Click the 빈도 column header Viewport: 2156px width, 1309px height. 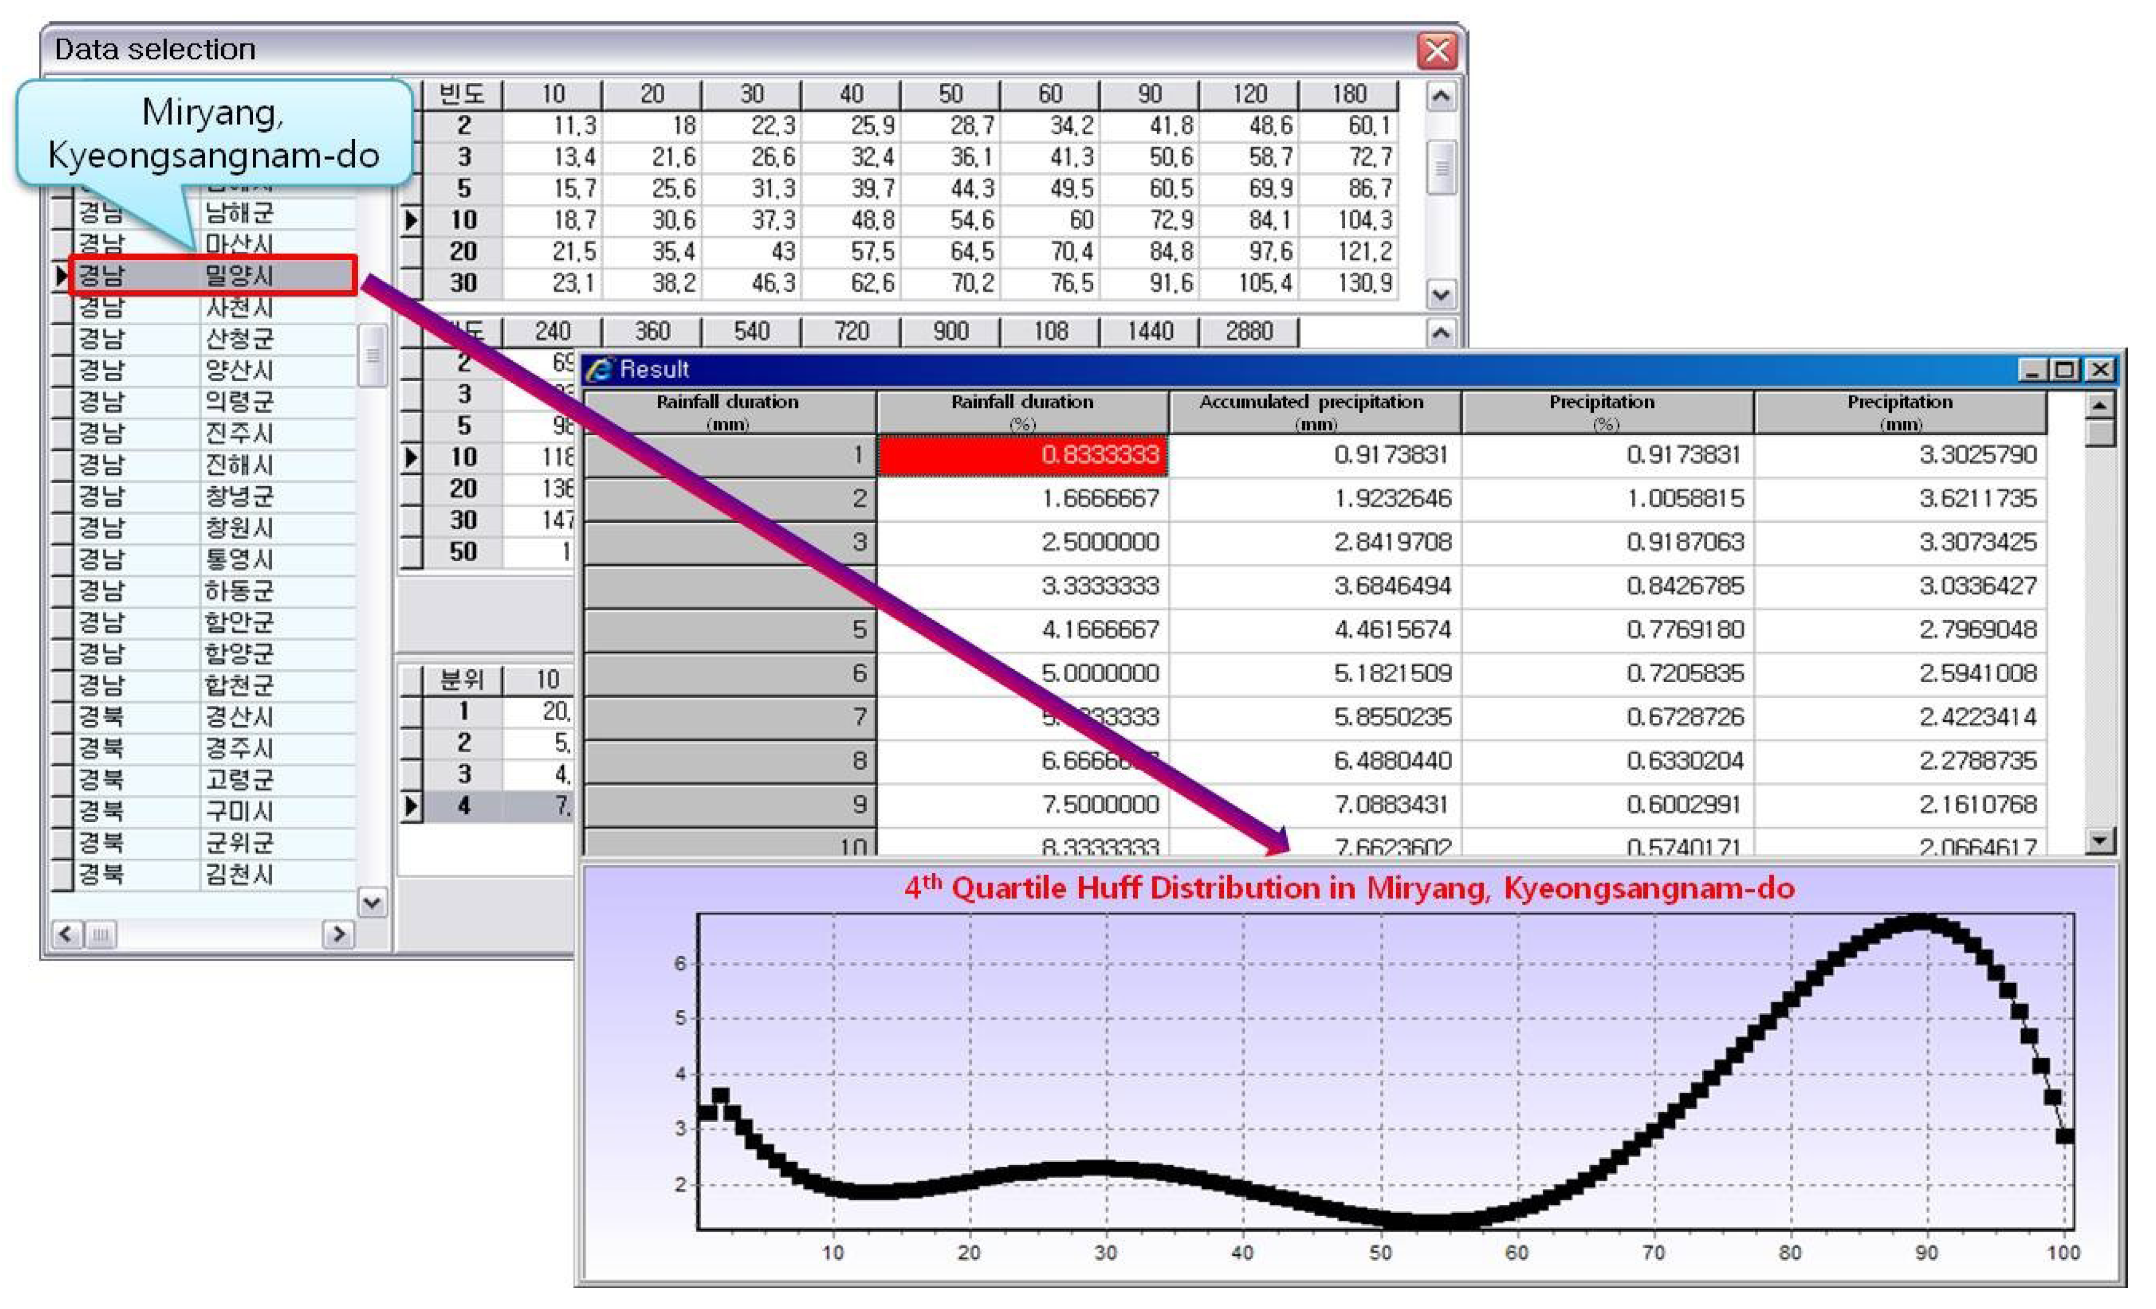point(462,93)
